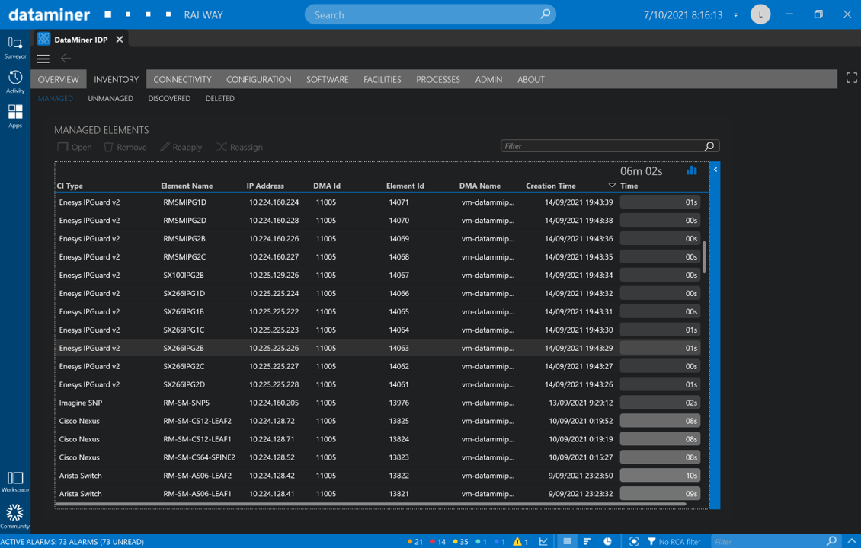Select the DELETED sub-tab

click(x=219, y=99)
